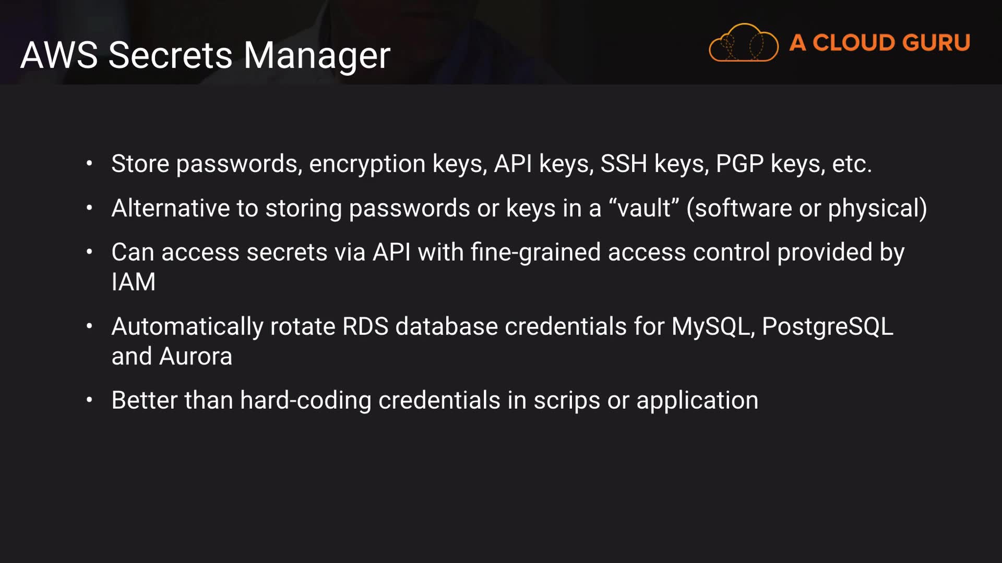Click the bullet dot before "Alternative to storing"
Image resolution: width=1002 pixels, height=563 pixels.
(x=89, y=208)
